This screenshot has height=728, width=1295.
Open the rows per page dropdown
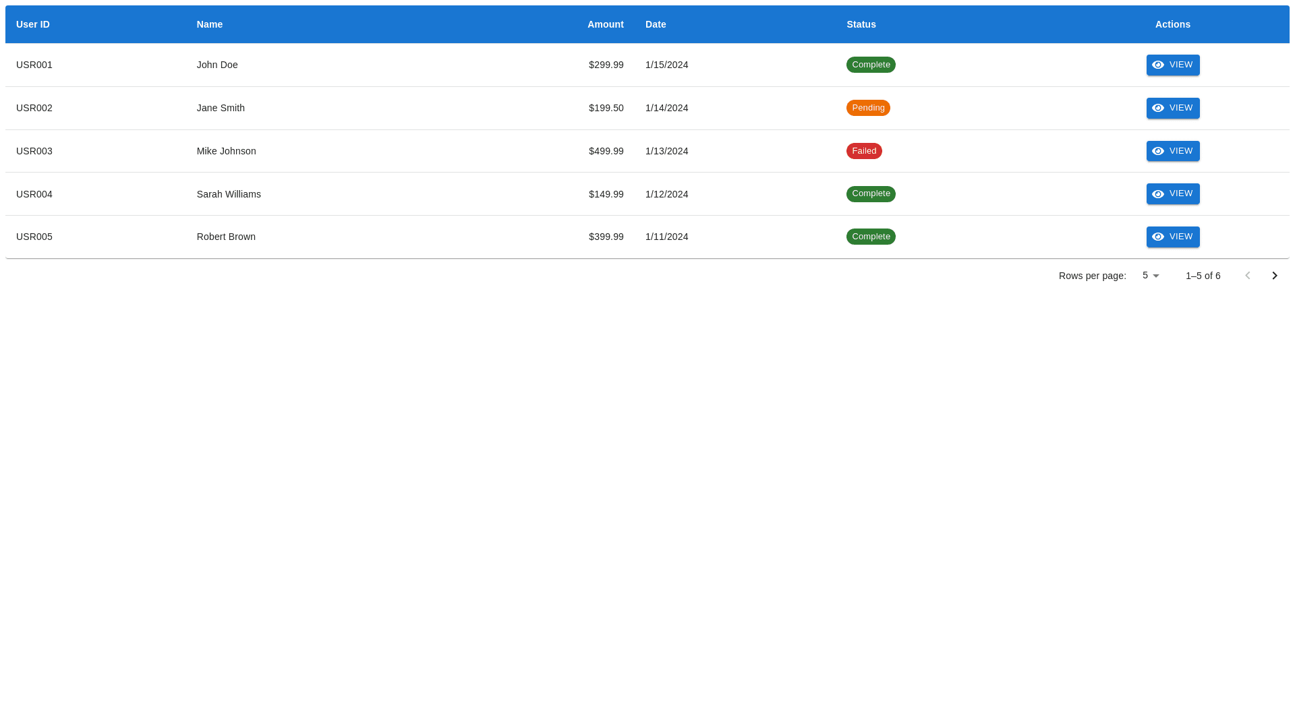coord(1150,276)
